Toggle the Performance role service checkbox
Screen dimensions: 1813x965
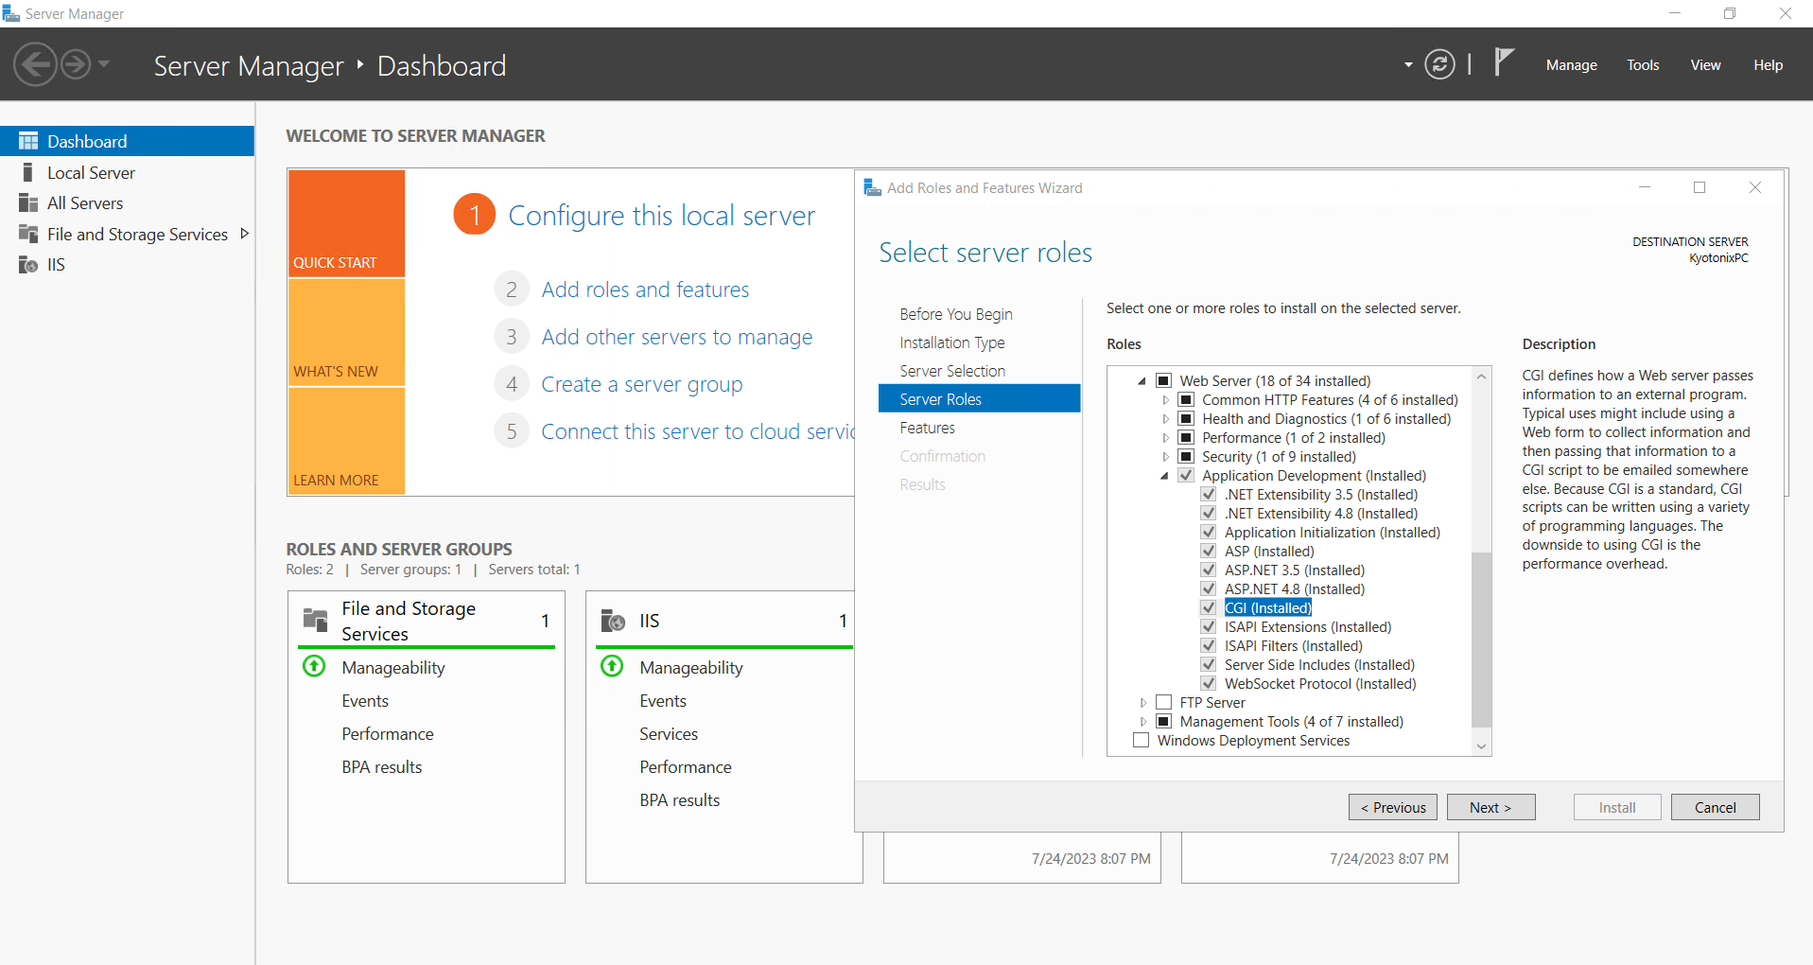point(1186,437)
